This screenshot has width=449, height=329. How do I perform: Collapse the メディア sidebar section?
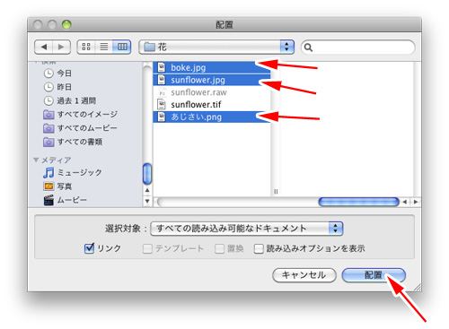pos(36,160)
